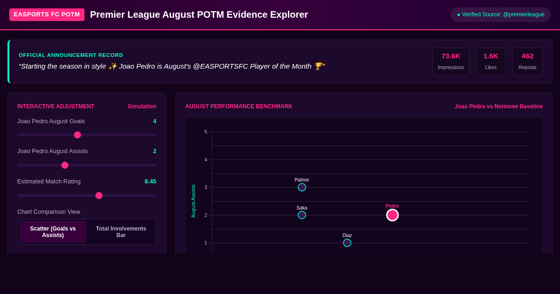Click the pink Pedro name label on chart

392,206
